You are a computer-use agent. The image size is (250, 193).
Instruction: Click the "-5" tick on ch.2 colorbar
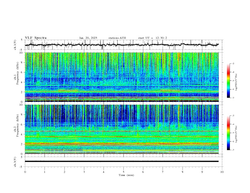click(x=233, y=133)
